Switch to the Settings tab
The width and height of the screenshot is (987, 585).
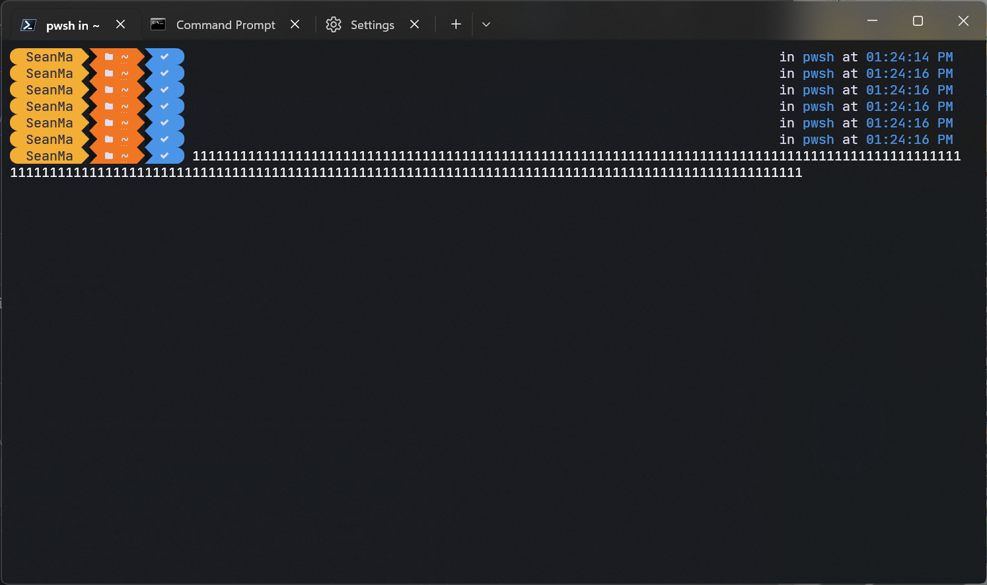pyautogui.click(x=372, y=24)
